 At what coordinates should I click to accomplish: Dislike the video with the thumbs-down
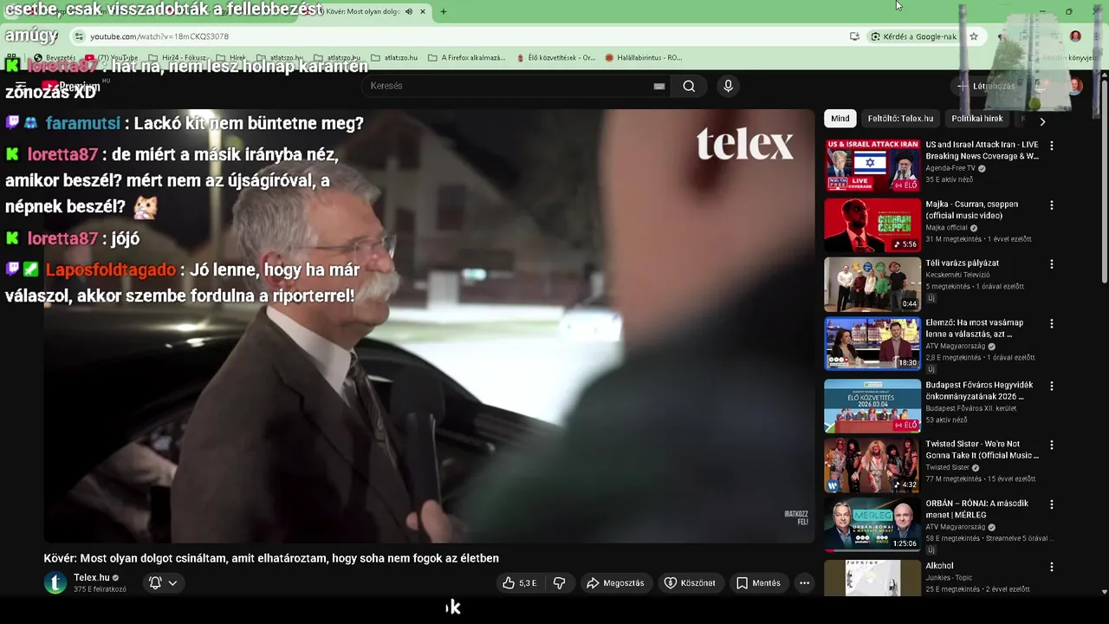(x=559, y=583)
